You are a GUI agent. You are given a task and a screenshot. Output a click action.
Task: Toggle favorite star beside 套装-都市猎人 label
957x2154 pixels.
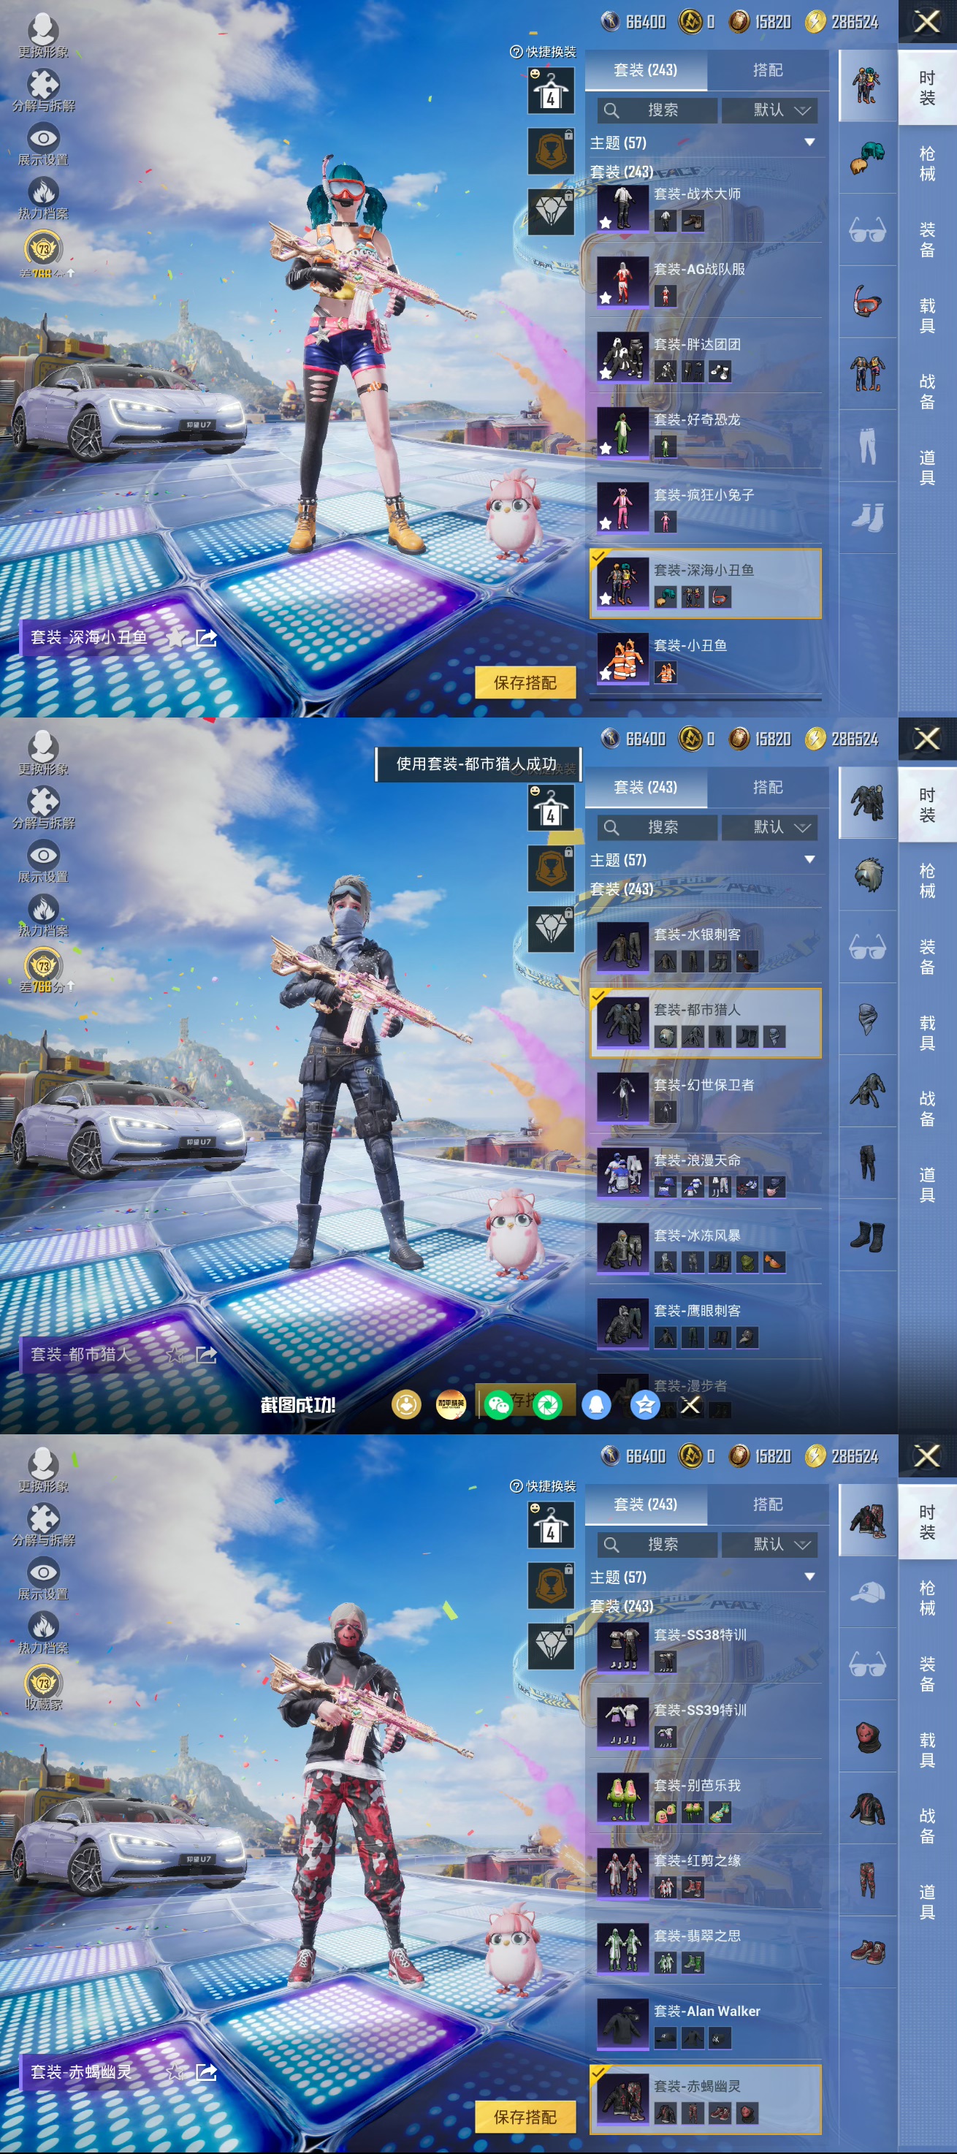[175, 1355]
